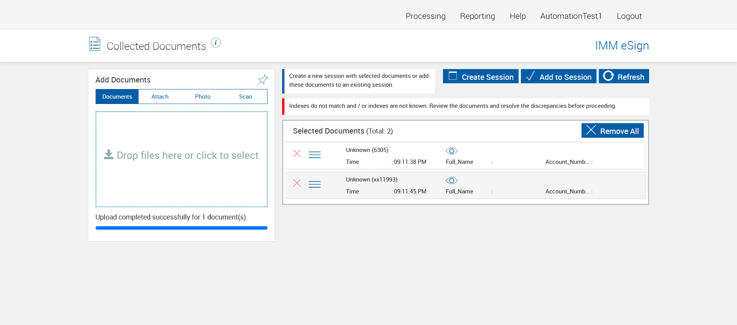Screen dimensions: 737x325
Task: Preview Unknown (6305) using the eye icon
Action: click(451, 151)
